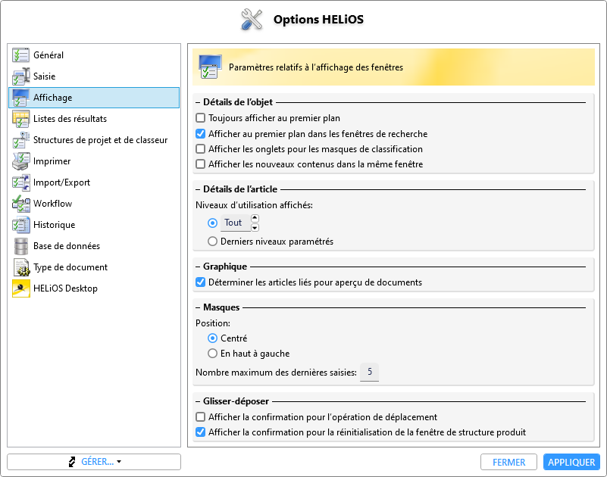Select the Listes des résultats icon
This screenshot has width=607, height=477.
[x=20, y=119]
